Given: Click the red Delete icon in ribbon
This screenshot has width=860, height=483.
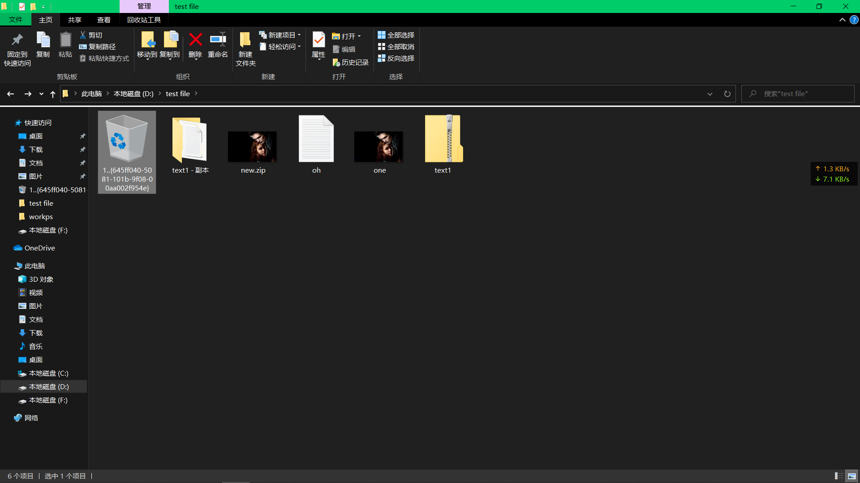Looking at the screenshot, I should [195, 40].
